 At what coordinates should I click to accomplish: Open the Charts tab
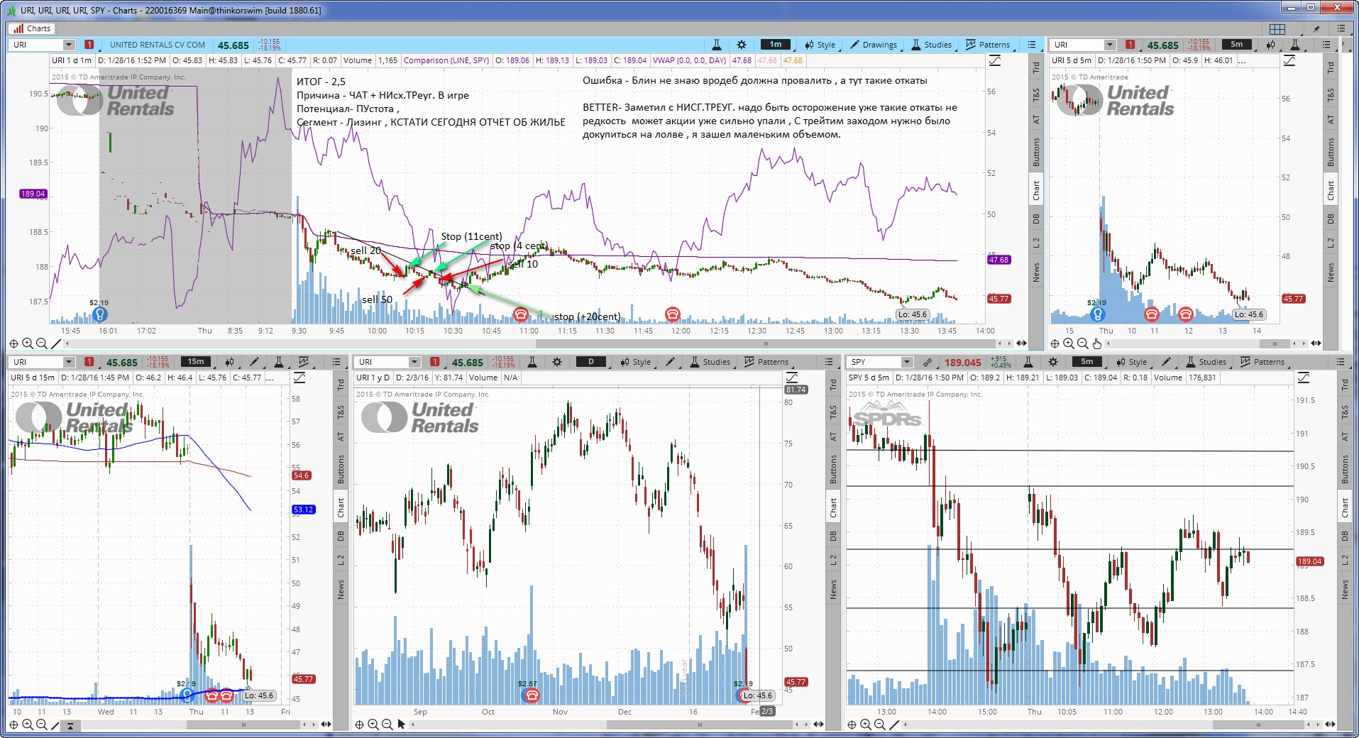tap(32, 28)
